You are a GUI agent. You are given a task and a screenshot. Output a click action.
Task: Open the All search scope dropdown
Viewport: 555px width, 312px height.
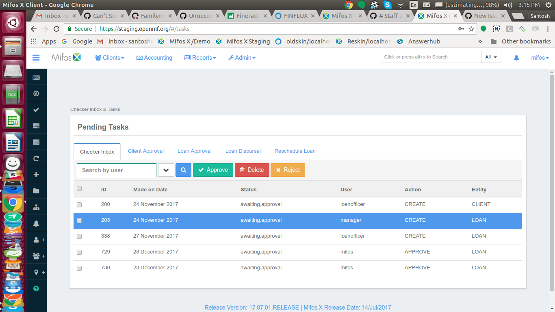coord(491,57)
